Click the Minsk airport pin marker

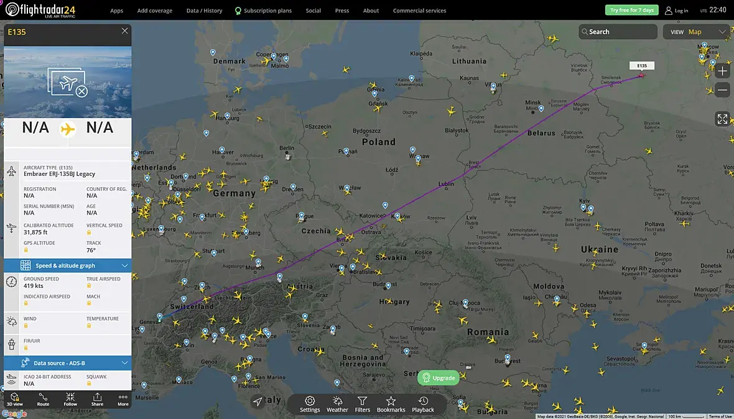(x=541, y=109)
